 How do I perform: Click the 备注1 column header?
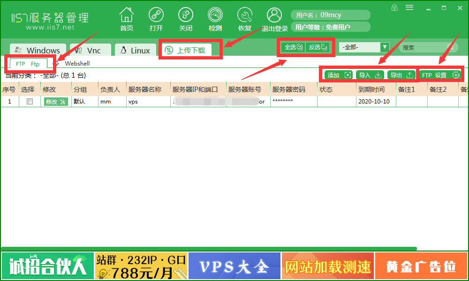click(412, 89)
